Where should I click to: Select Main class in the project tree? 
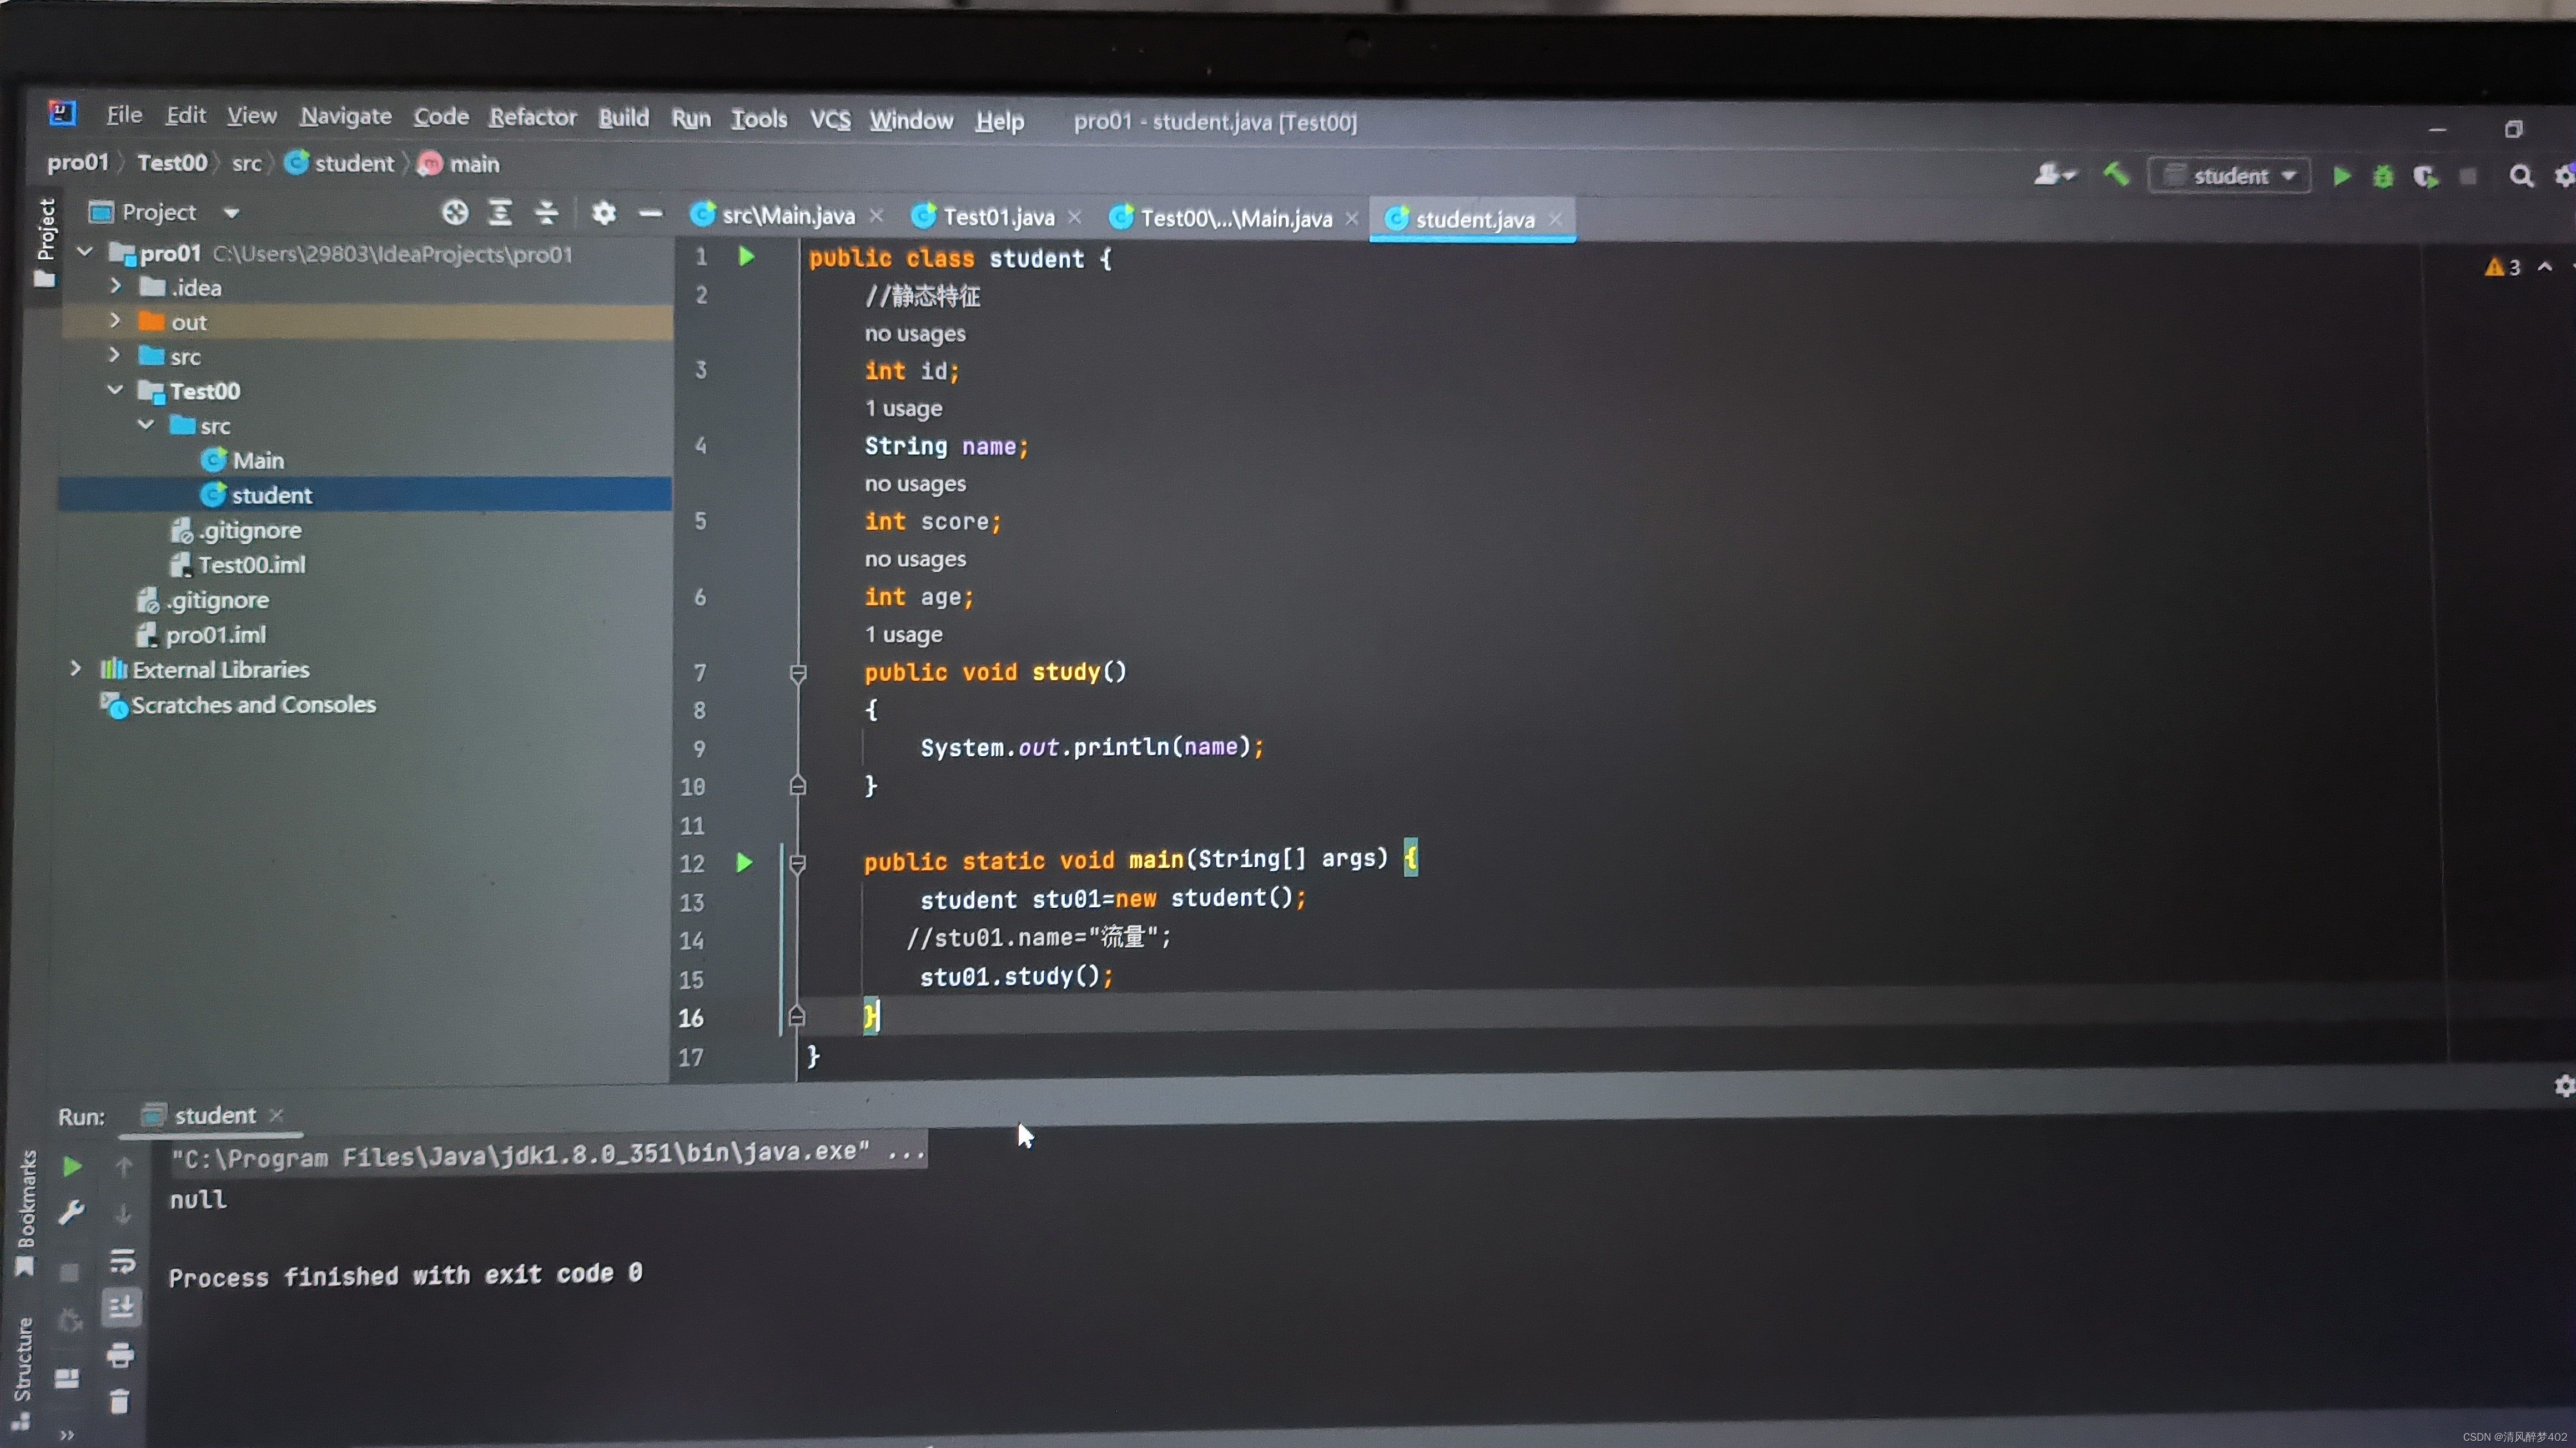point(258,460)
